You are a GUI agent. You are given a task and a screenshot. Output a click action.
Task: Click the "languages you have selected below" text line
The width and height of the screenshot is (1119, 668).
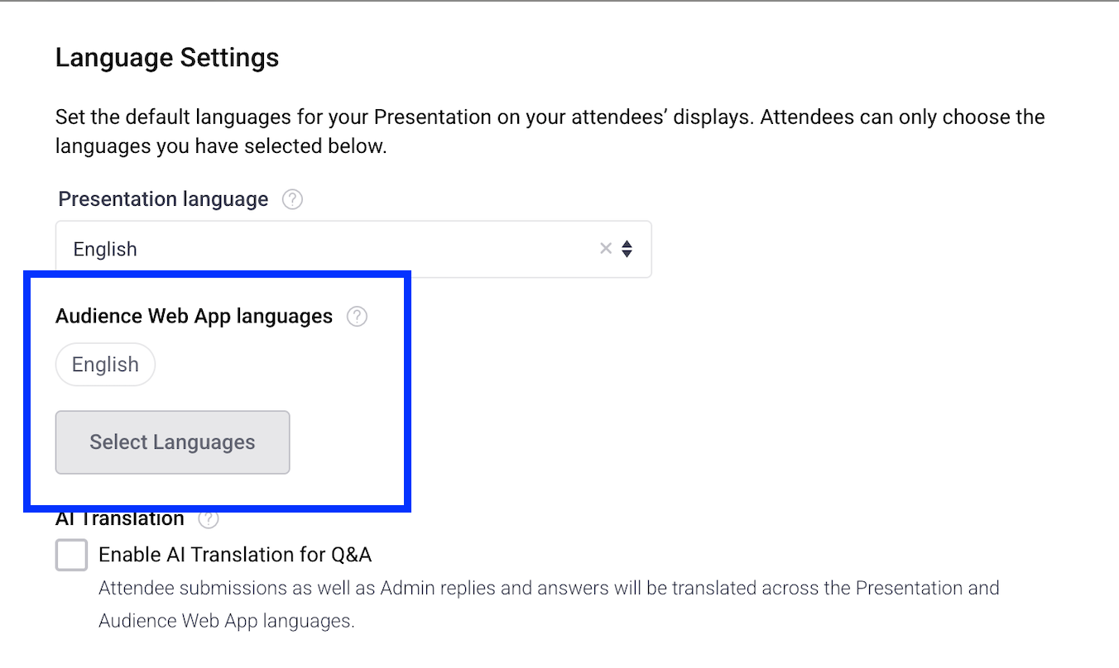221,147
